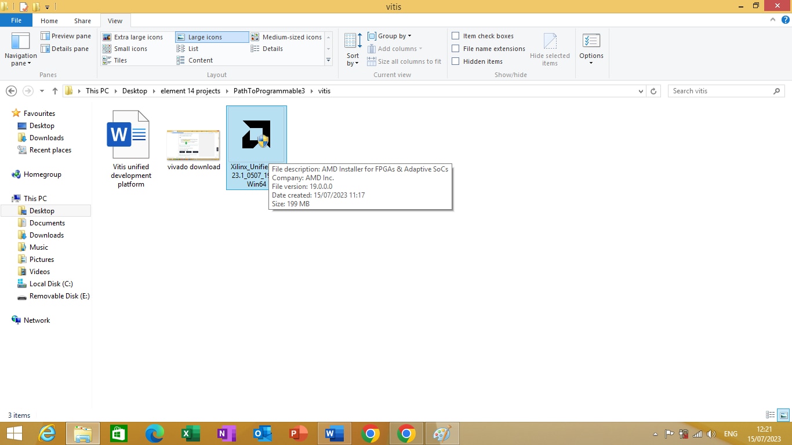Image resolution: width=792 pixels, height=445 pixels.
Task: Enable Hidden items checkbox
Action: pos(477,61)
